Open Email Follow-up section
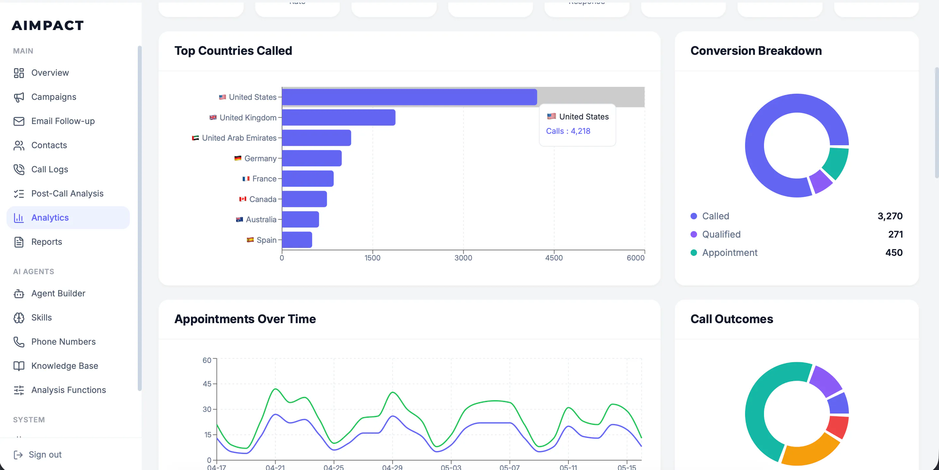 pyautogui.click(x=68, y=121)
